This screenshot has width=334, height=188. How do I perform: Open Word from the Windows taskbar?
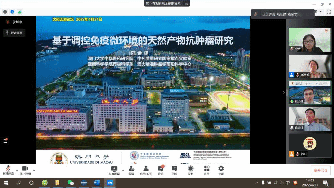coord(97,183)
